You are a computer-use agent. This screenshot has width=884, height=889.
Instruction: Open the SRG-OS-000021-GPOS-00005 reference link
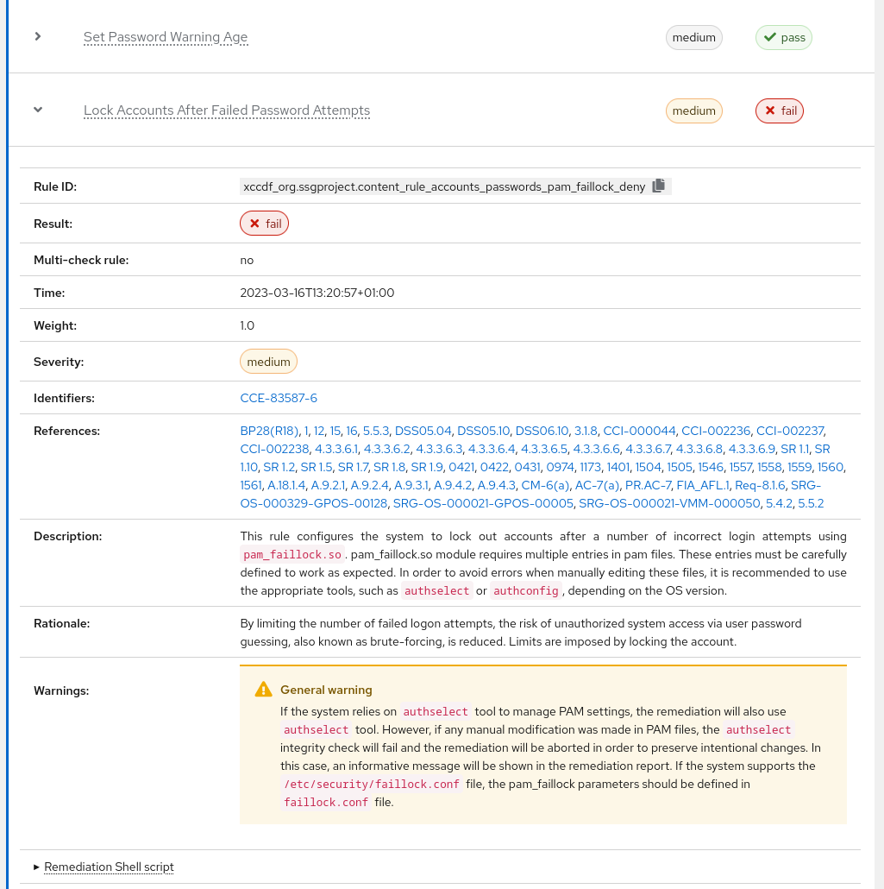pyautogui.click(x=483, y=503)
